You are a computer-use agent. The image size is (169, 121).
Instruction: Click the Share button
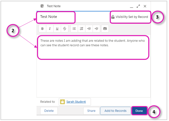click(x=91, y=111)
